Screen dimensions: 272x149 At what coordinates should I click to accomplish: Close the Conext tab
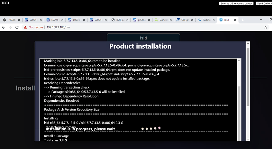(170, 20)
